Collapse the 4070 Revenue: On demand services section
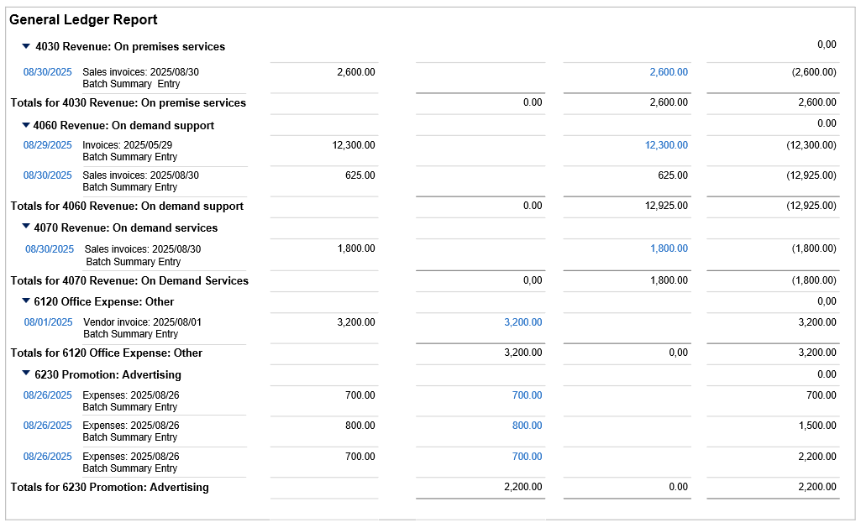Image resolution: width=861 pixels, height=528 pixels. click(25, 227)
